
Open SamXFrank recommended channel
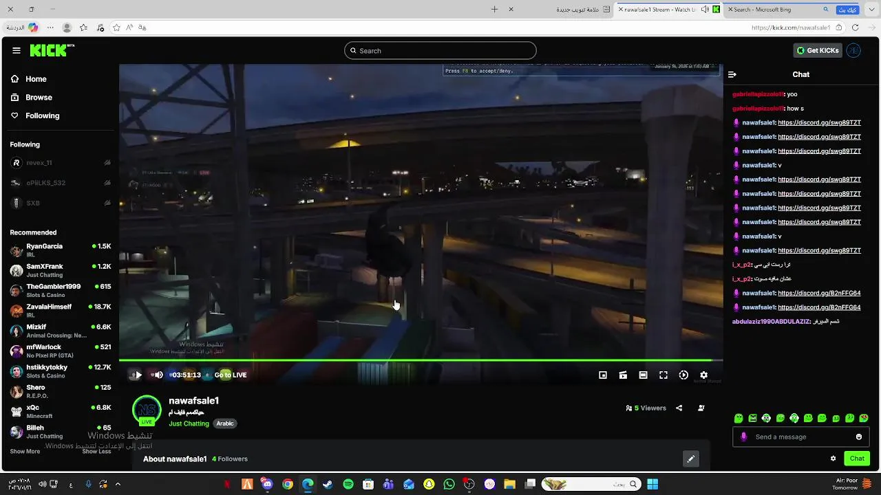(61, 270)
